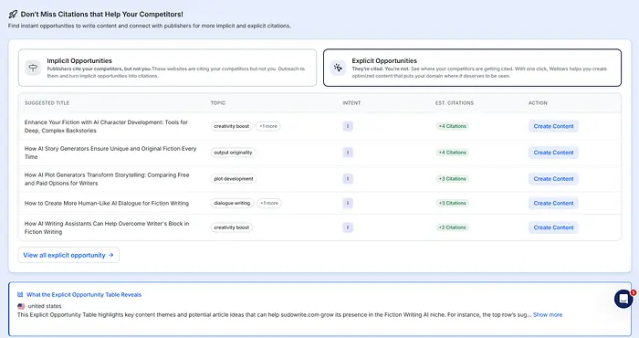Expand the summary with Show more
Image resolution: width=639 pixels, height=338 pixels.
tap(548, 315)
